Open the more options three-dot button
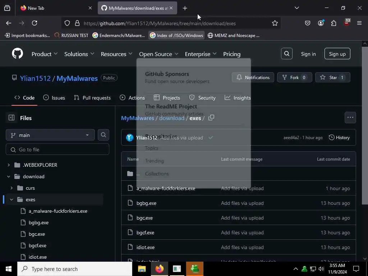The height and width of the screenshot is (276, 368). 350,118
